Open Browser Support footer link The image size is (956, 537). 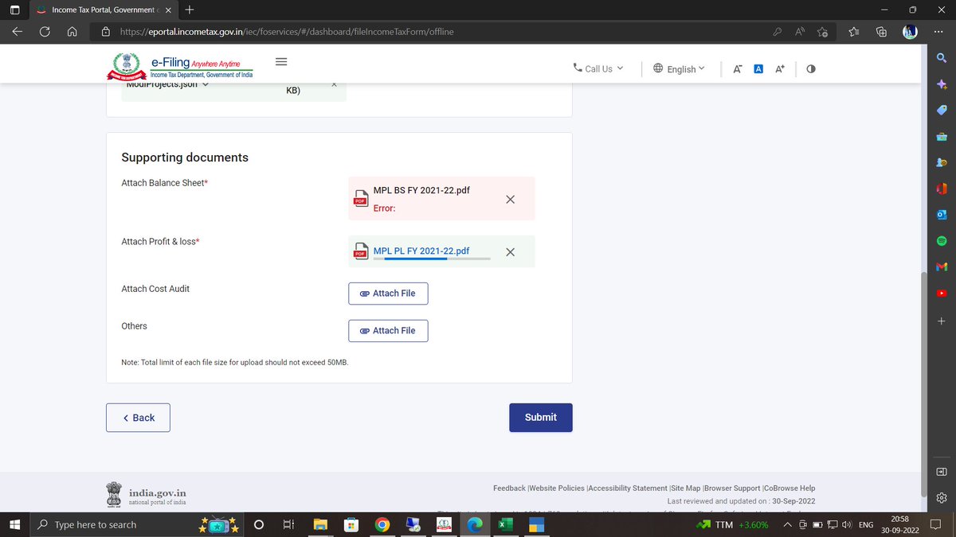[x=732, y=488]
